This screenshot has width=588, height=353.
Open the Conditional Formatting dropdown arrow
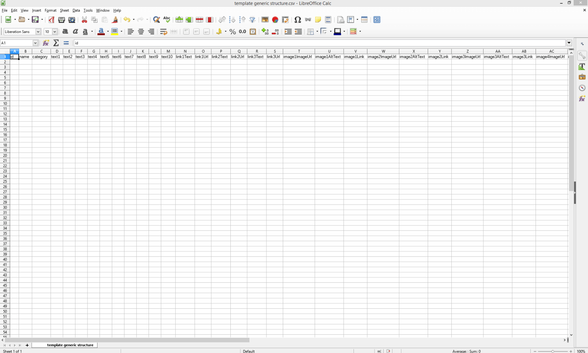[x=360, y=32]
